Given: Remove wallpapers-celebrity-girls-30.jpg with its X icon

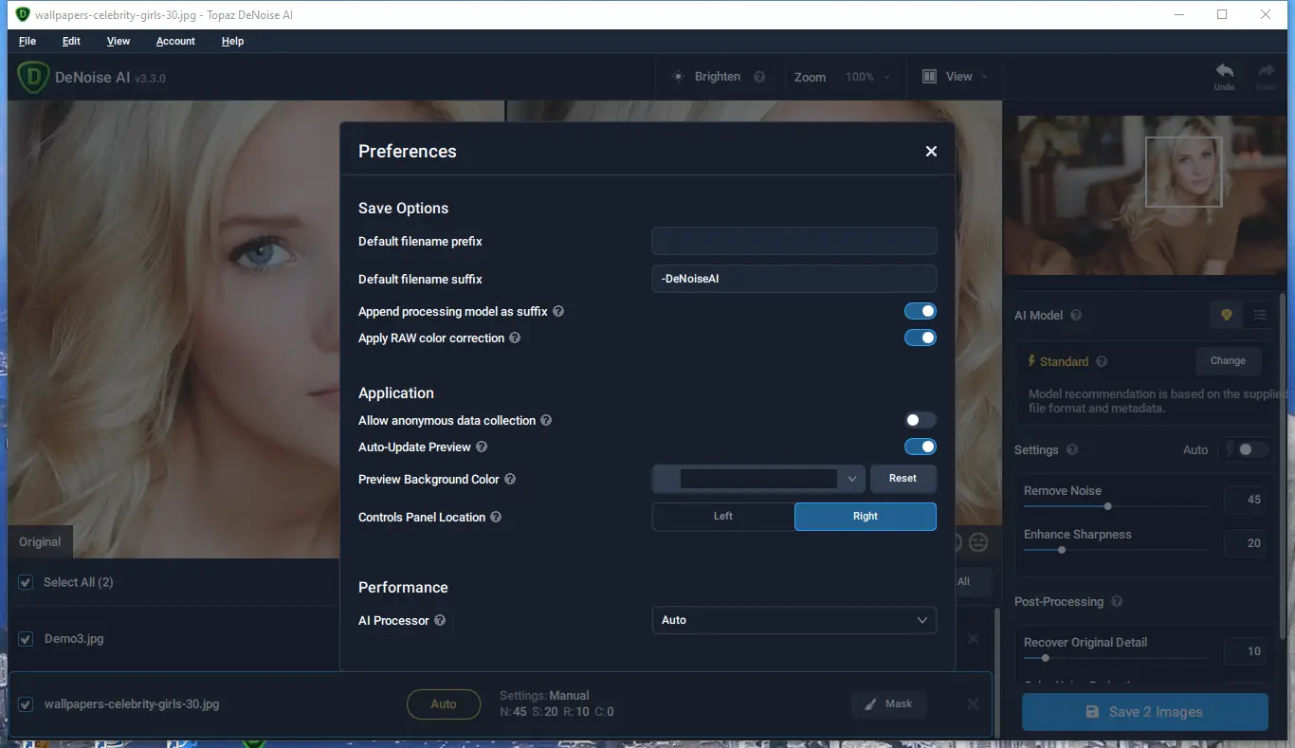Looking at the screenshot, I should 973,704.
